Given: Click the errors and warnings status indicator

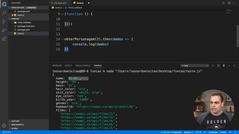Looking at the screenshot, I should [x=7, y=132].
